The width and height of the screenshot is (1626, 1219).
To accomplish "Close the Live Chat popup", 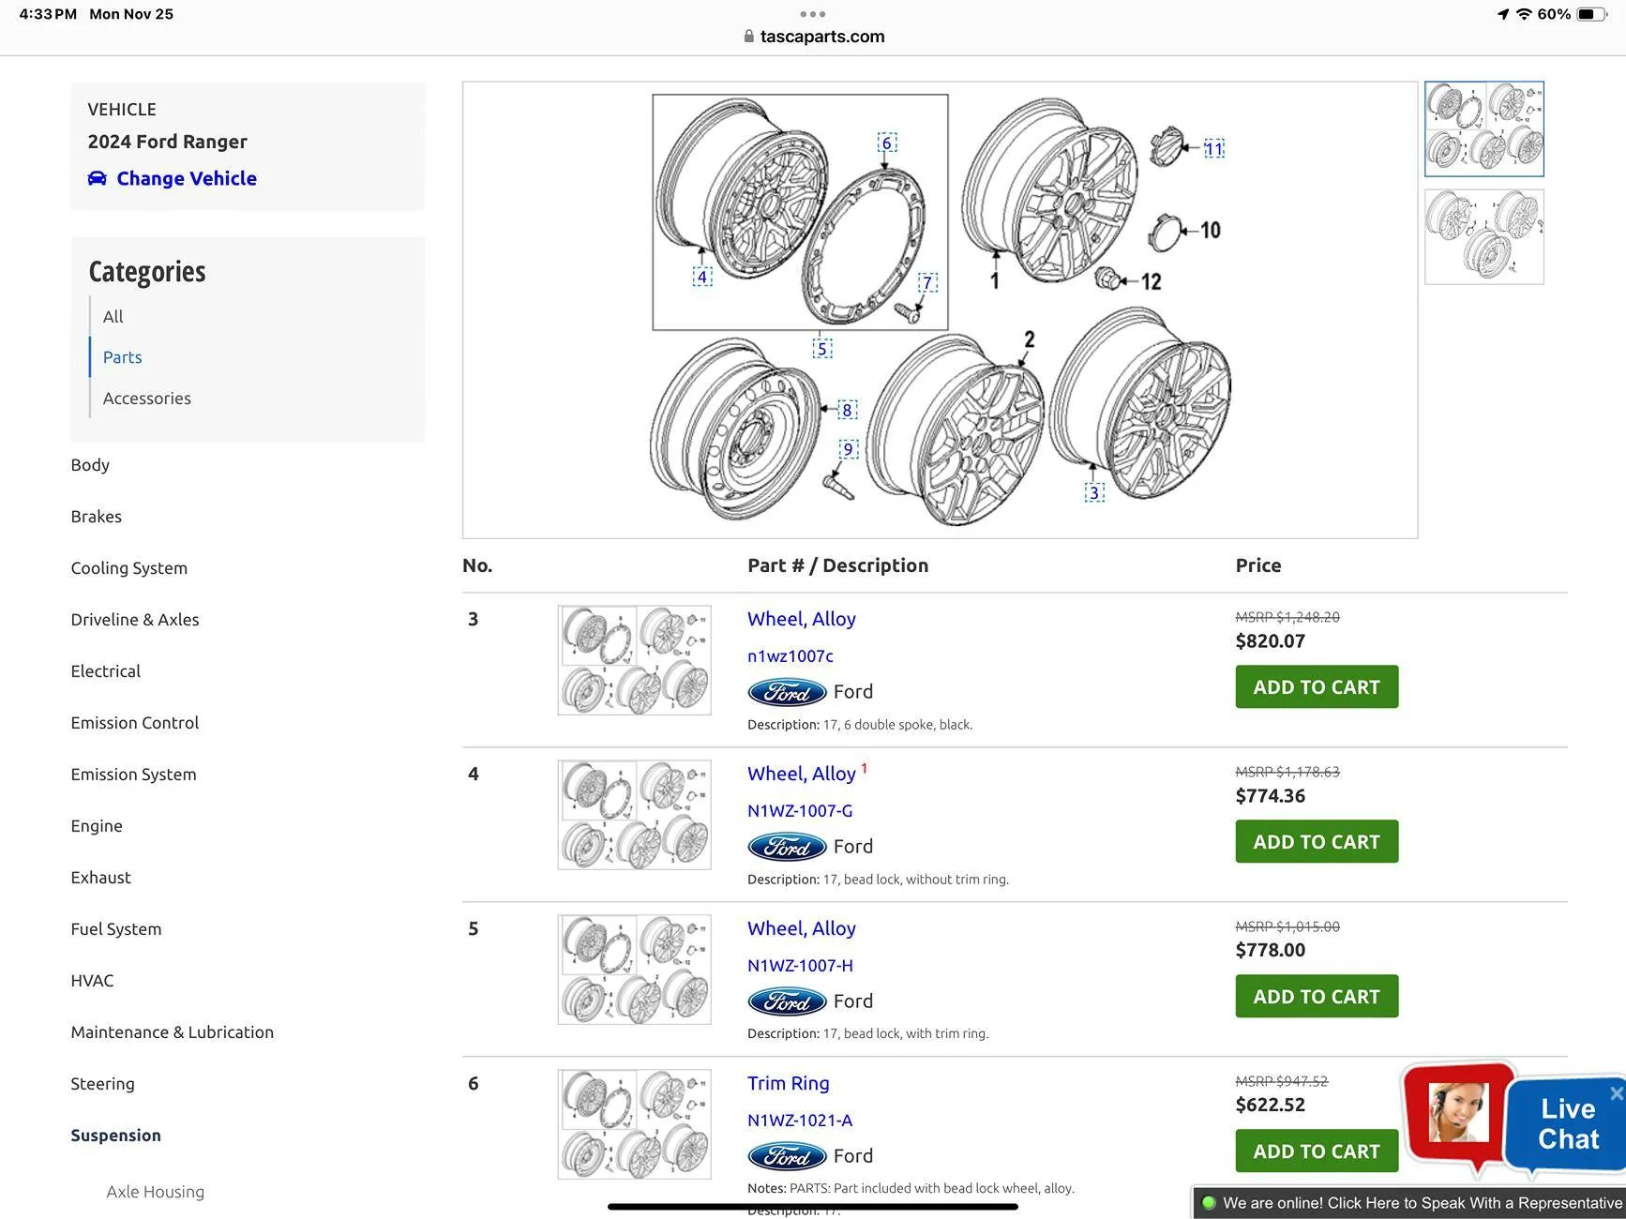I will tap(1616, 1093).
